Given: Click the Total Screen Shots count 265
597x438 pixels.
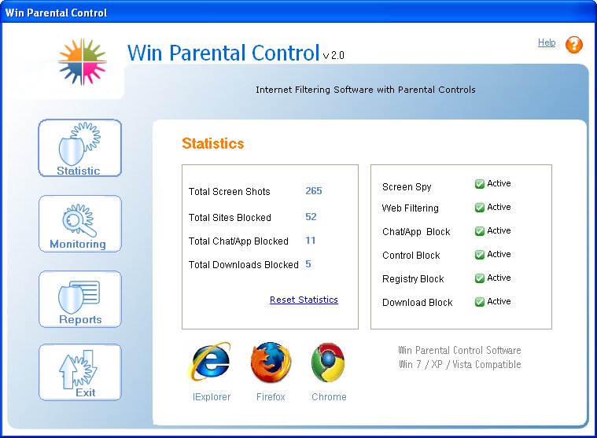Looking at the screenshot, I should (314, 191).
